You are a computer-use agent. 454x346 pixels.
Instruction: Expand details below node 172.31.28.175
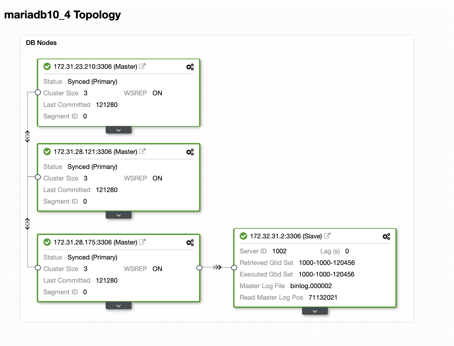click(119, 306)
